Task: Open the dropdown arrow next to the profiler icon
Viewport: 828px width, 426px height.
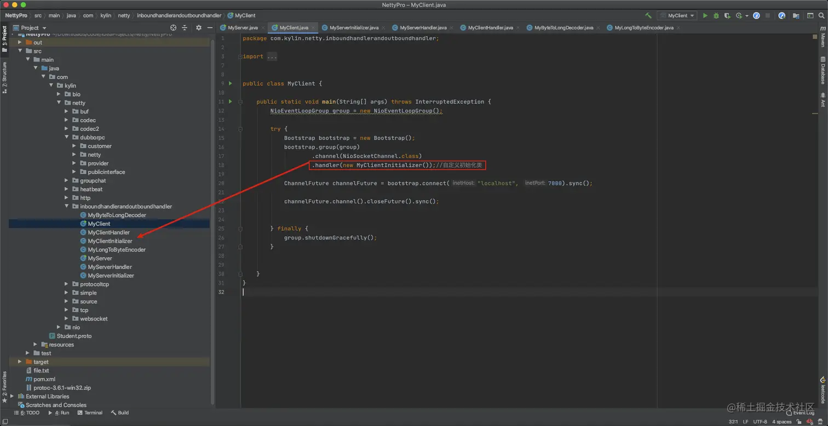Action: tap(746, 16)
